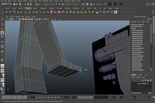Activate the Paint Selection tool
The width and height of the screenshot is (155, 103).
(2, 29)
